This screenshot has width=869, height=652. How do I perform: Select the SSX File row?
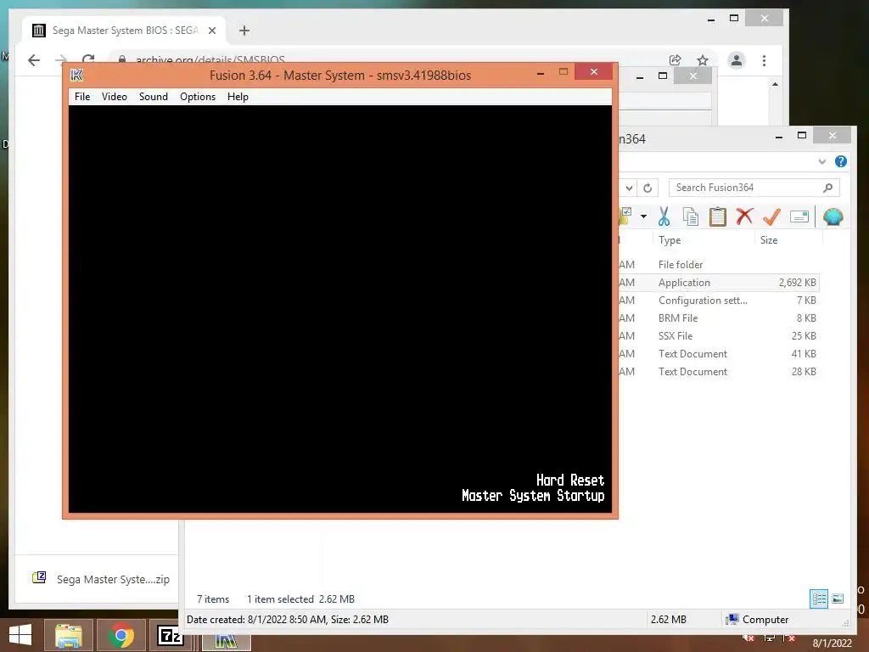[719, 335]
